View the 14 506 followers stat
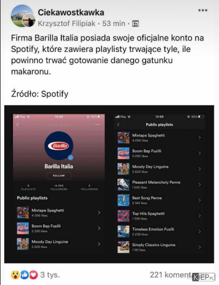This screenshot has width=219, height=285. pos(59,187)
